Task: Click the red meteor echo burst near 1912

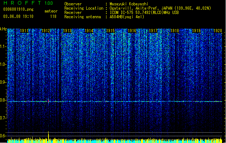Action: (x=49, y=101)
